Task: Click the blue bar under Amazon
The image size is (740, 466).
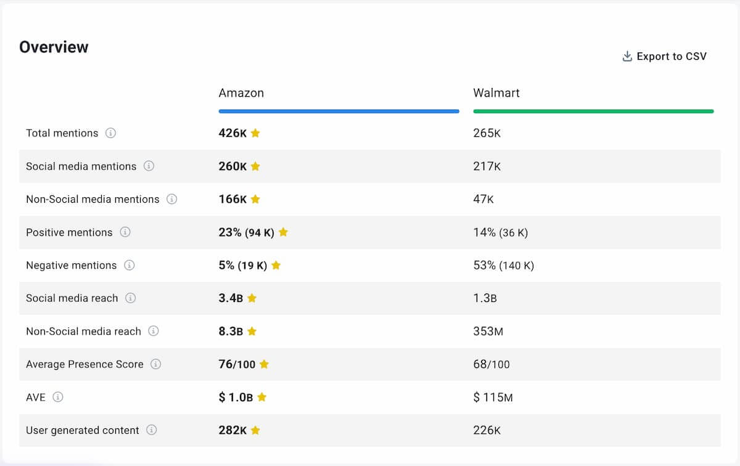Action: (339, 112)
